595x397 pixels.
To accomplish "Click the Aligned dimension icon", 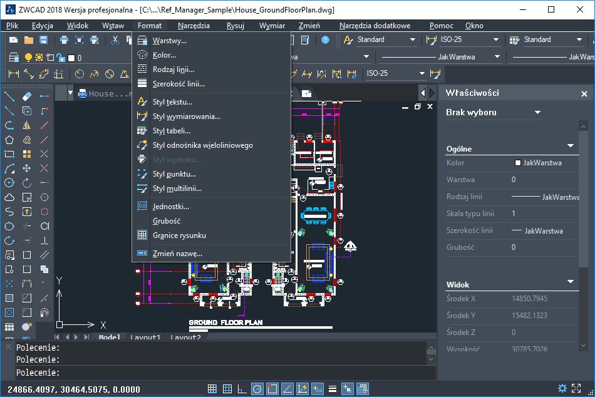I will (28, 74).
